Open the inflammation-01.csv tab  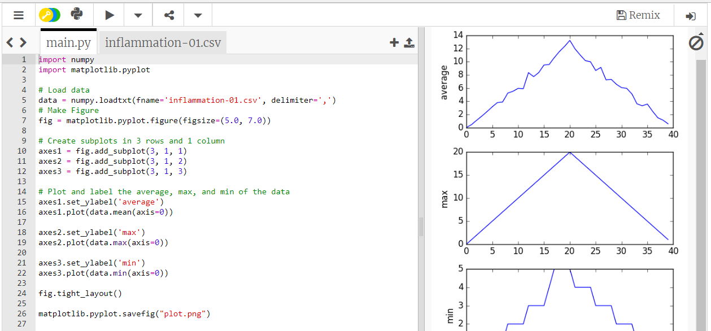click(163, 42)
